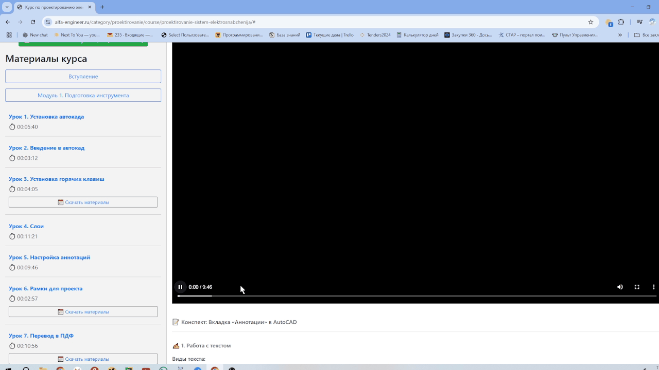Image resolution: width=659 pixels, height=370 pixels.
Task: Go back to previous page
Action: (x=8, y=22)
